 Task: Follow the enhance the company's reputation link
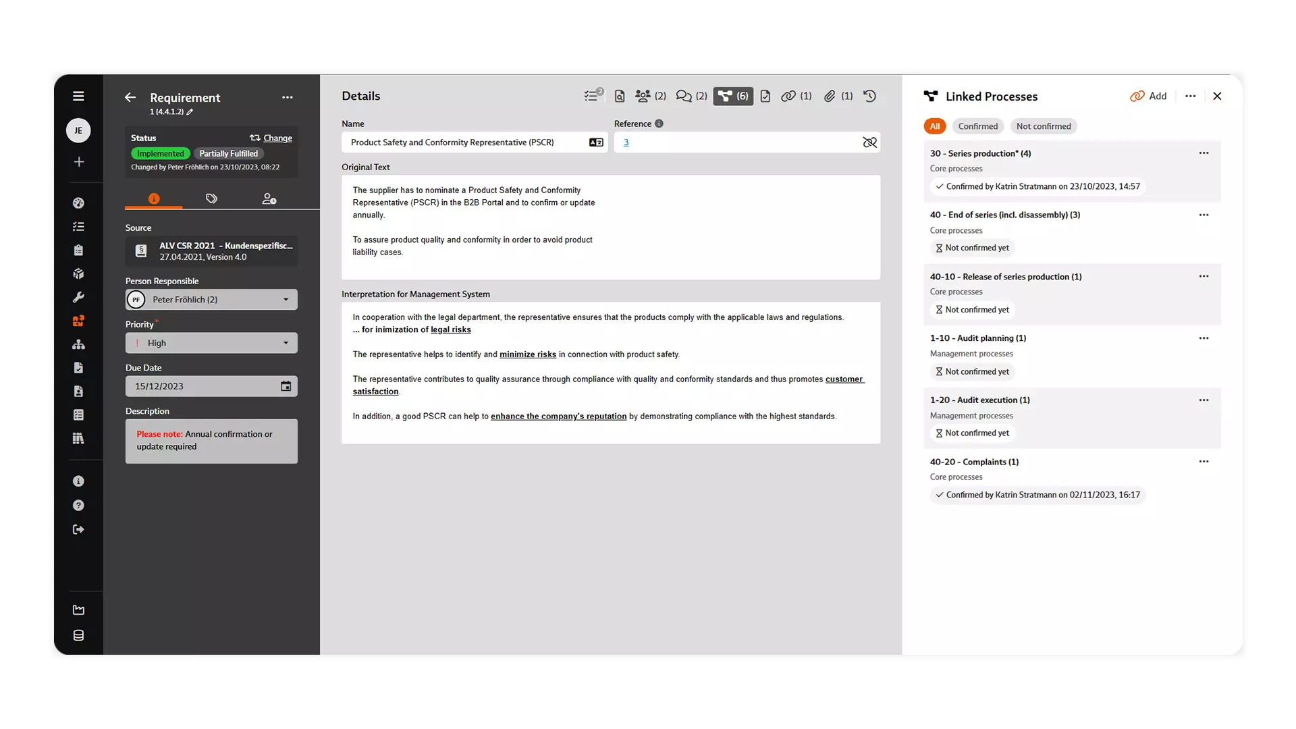tap(559, 416)
